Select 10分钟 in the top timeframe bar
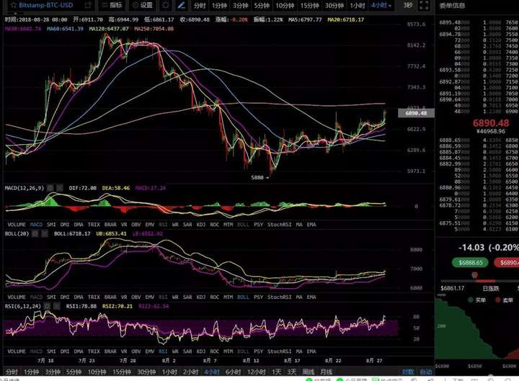This screenshot has height=381, width=519. coord(285,6)
